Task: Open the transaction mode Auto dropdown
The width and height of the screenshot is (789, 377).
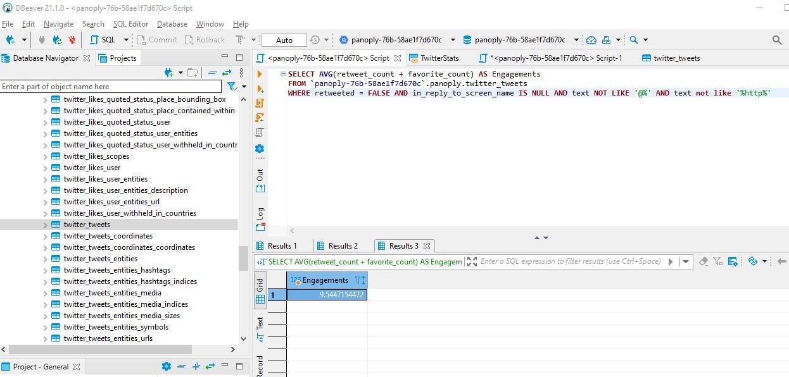Action: [x=284, y=40]
